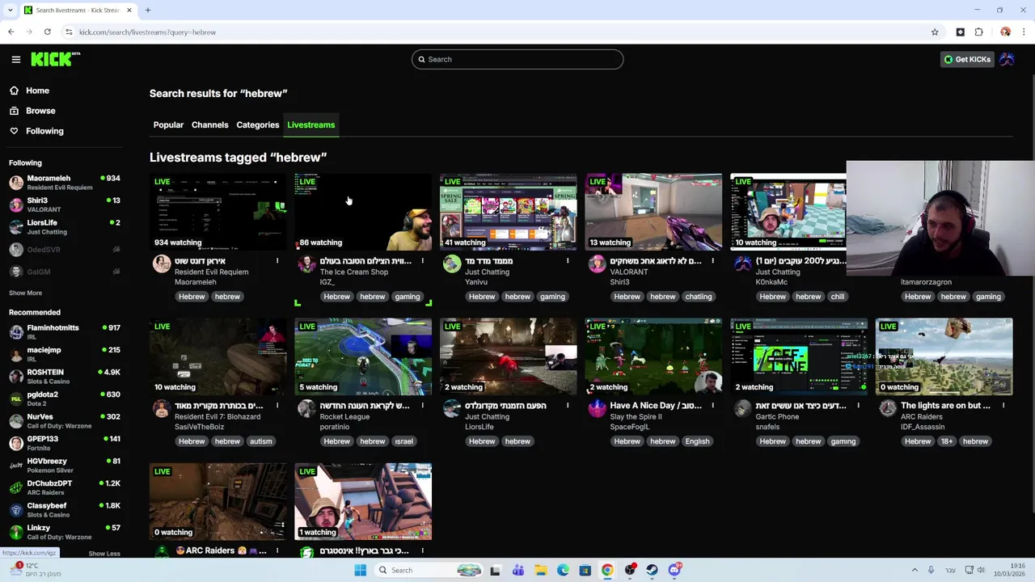Open K0nkaMc channel avatar

[742, 264]
